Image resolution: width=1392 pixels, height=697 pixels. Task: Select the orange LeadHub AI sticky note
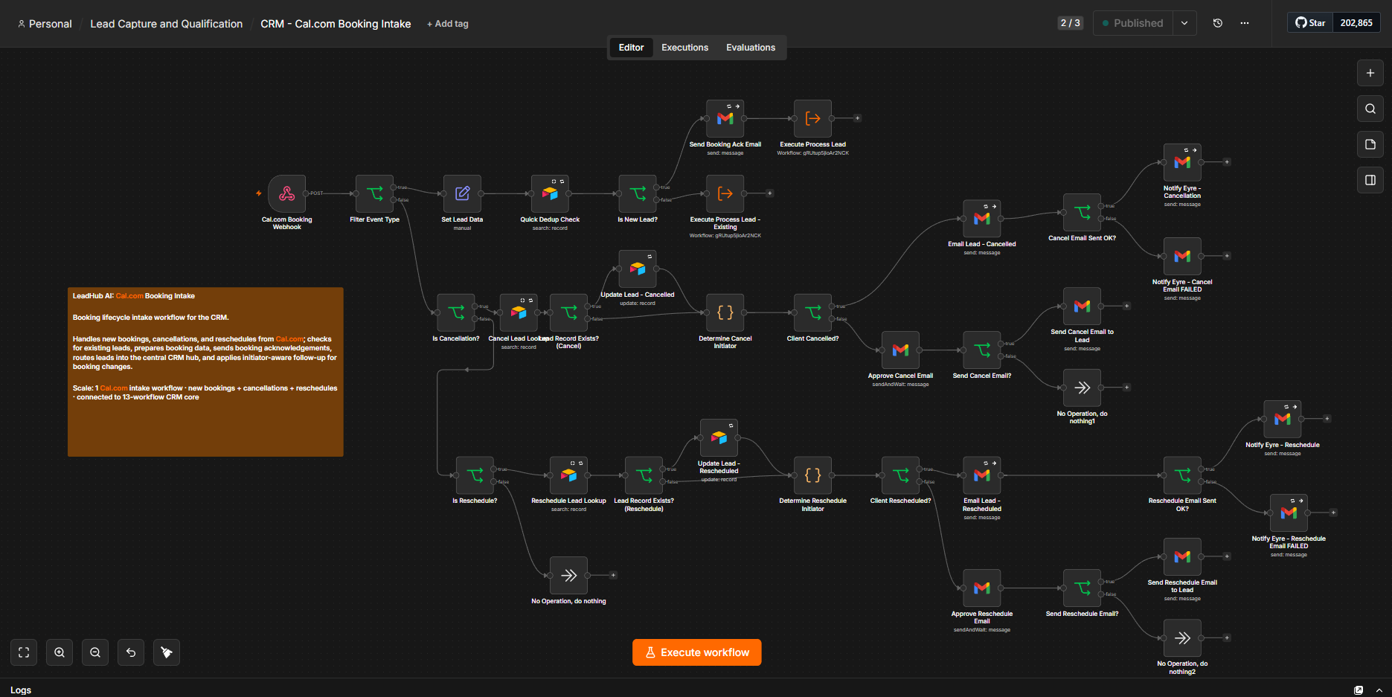tap(205, 372)
